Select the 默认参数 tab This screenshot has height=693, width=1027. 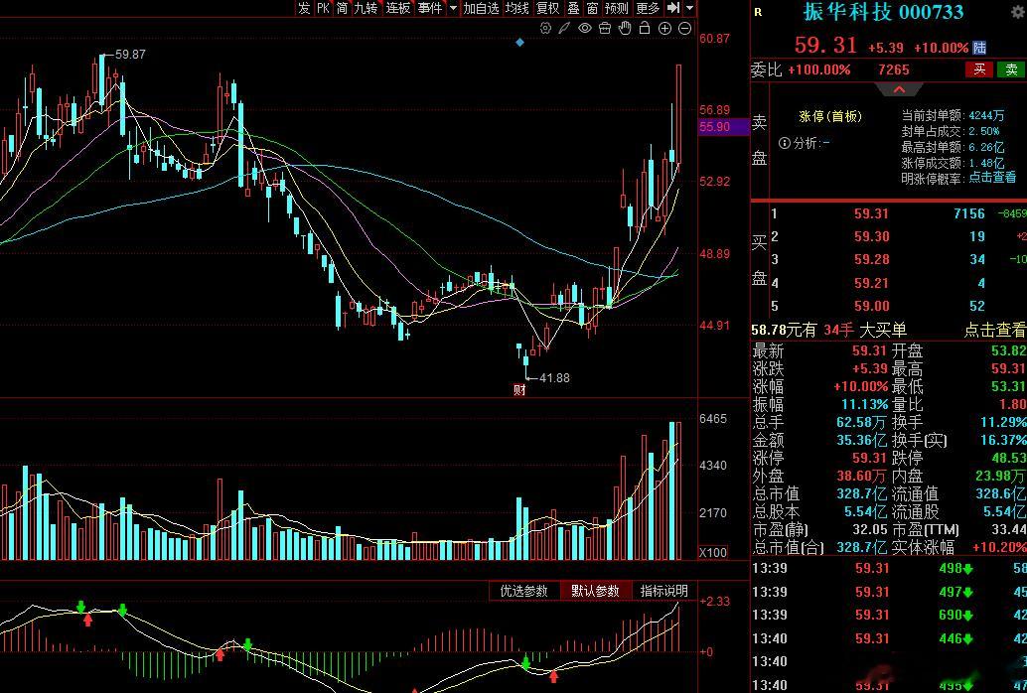pyautogui.click(x=595, y=591)
